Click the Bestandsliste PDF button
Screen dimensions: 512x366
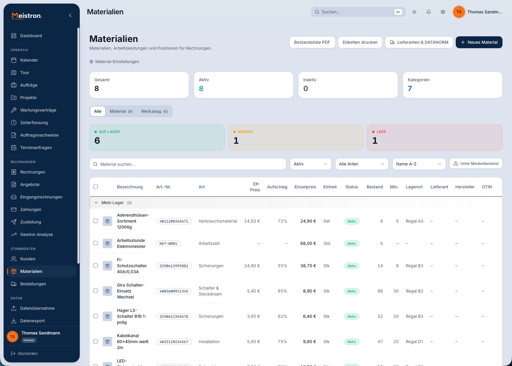[x=312, y=42]
